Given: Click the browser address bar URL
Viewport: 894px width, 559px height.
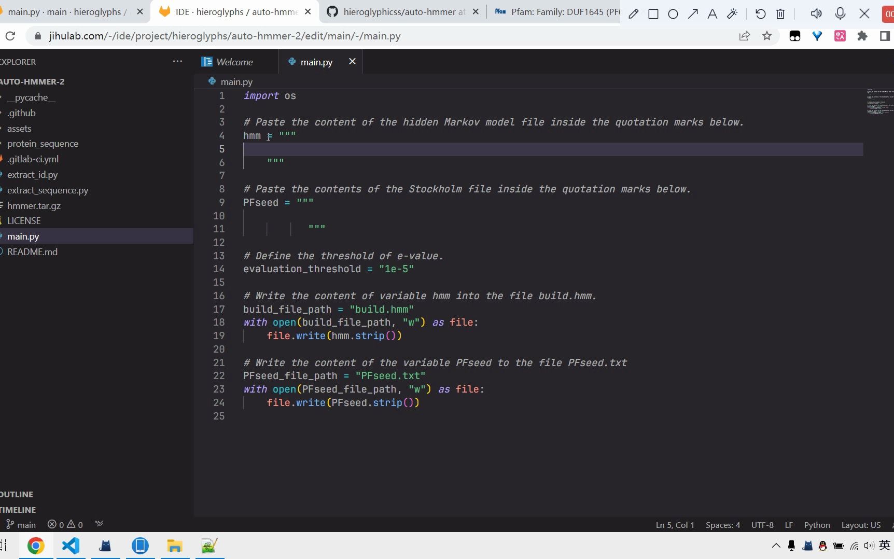Looking at the screenshot, I should 225,36.
